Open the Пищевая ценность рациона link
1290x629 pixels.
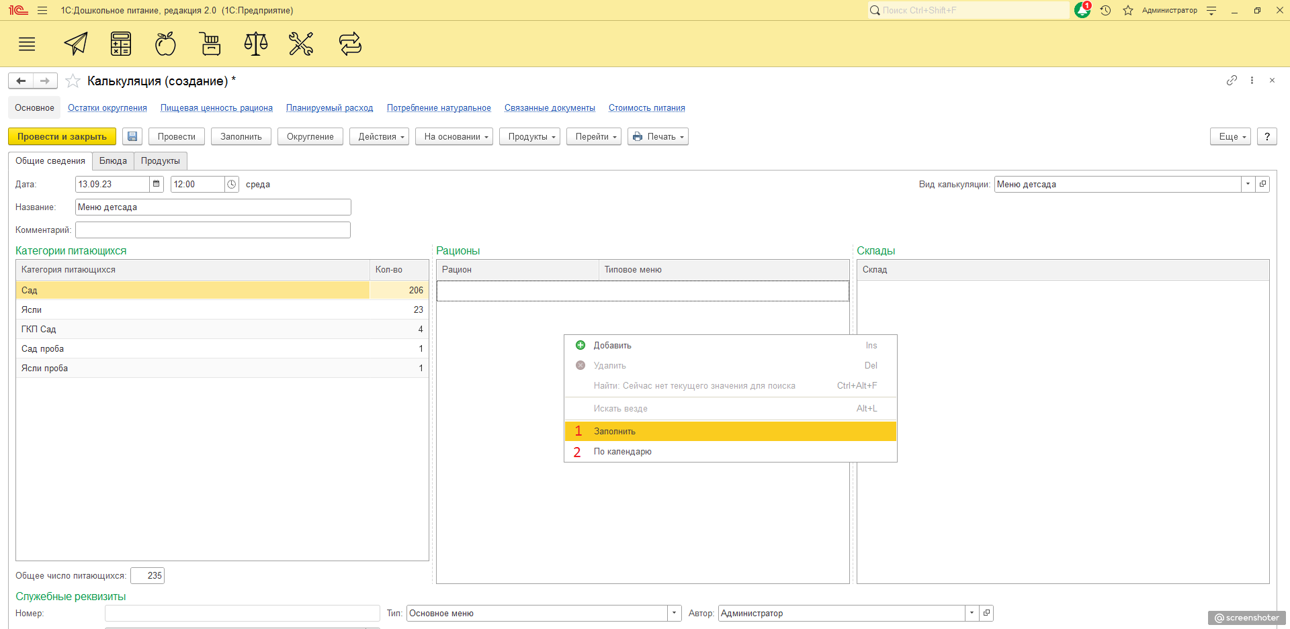click(216, 108)
